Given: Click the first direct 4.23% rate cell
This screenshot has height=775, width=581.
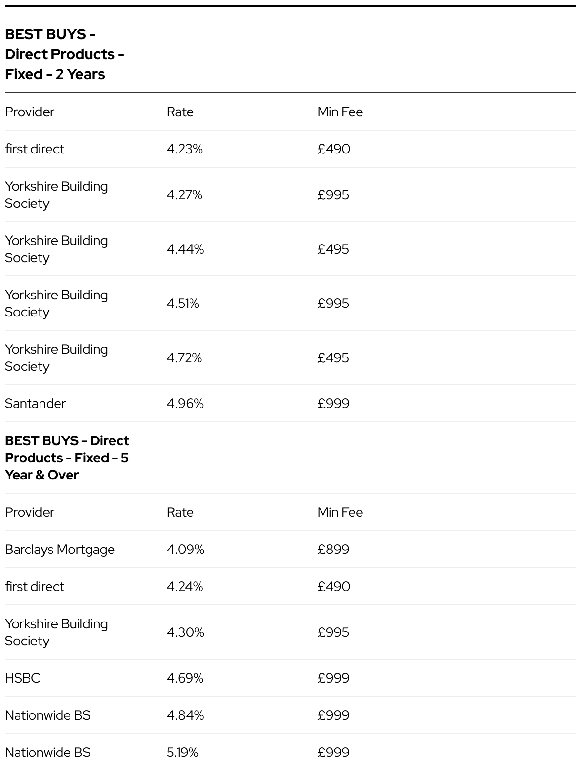Looking at the screenshot, I should 185,149.
